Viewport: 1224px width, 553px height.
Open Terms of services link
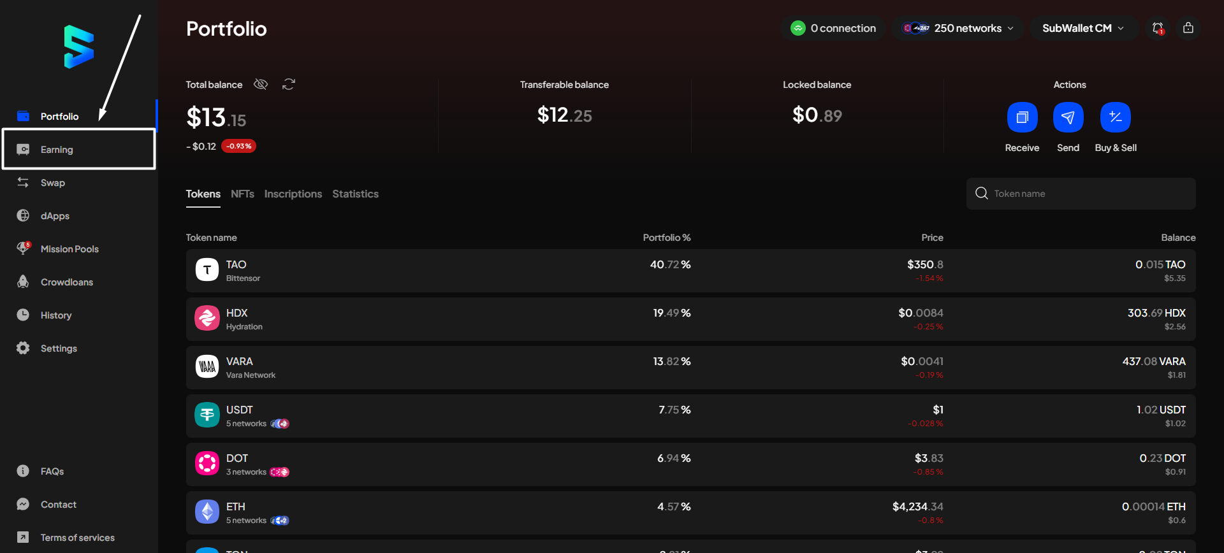pyautogui.click(x=77, y=538)
